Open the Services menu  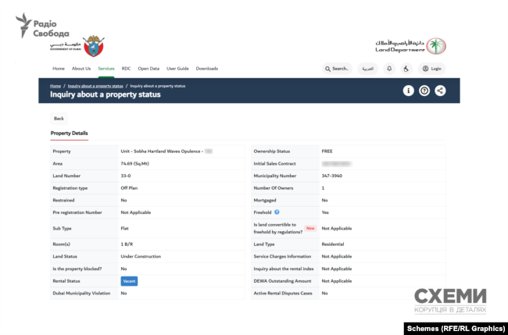pyautogui.click(x=106, y=69)
